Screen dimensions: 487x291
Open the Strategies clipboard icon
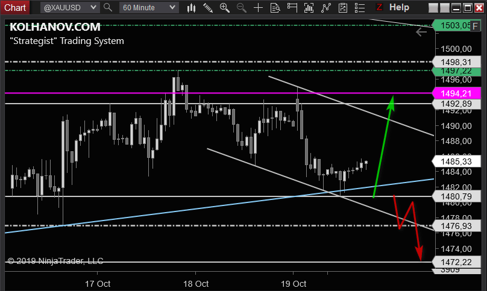343,8
